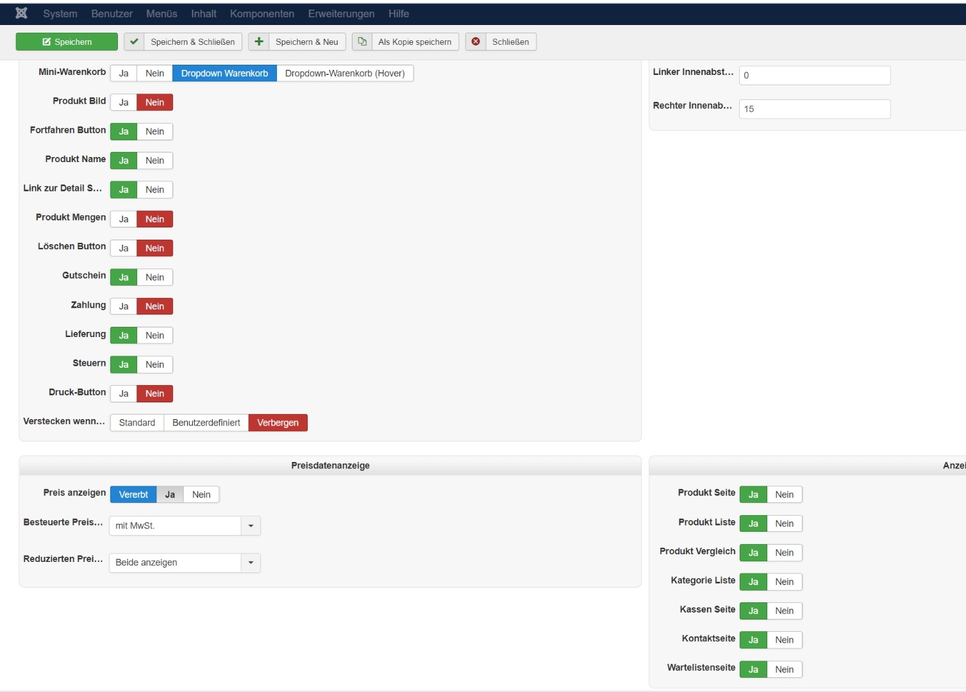Open the Komponenten menu
Viewport: 966px width, 692px height.
click(262, 13)
